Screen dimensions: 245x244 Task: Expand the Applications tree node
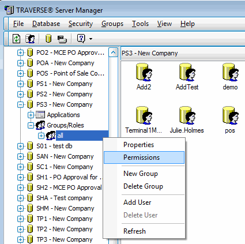pyautogui.click(x=31, y=115)
